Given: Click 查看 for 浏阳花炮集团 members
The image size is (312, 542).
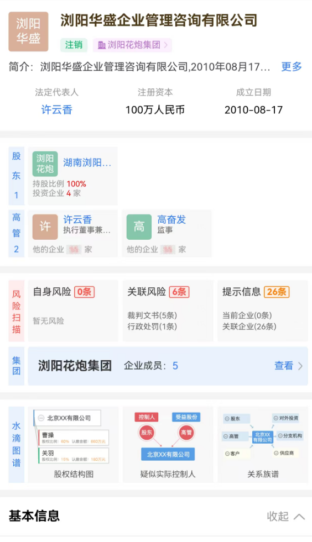Looking at the screenshot, I should pyautogui.click(x=284, y=366).
